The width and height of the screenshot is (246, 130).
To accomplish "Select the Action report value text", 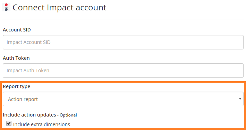I will pos(23,99).
